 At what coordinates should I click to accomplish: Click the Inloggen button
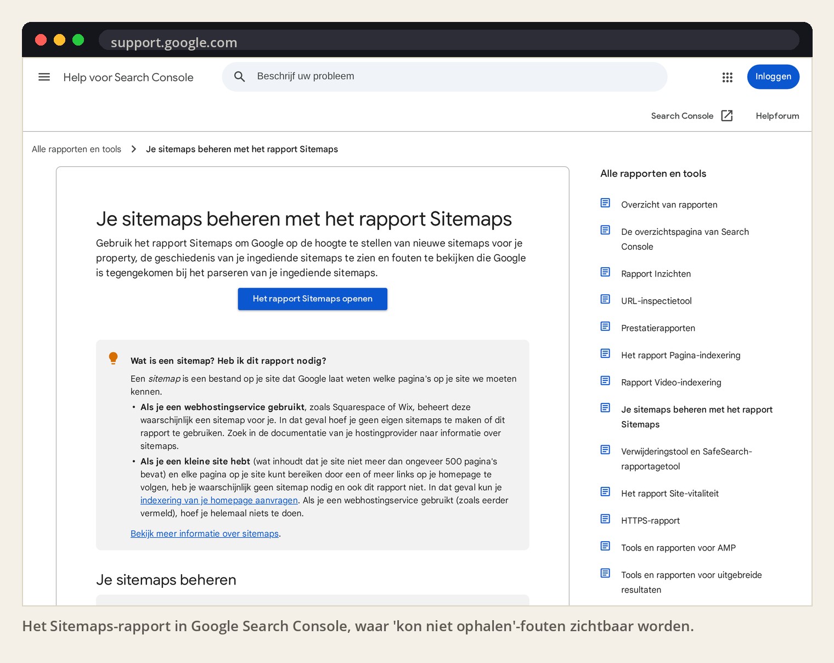click(773, 77)
